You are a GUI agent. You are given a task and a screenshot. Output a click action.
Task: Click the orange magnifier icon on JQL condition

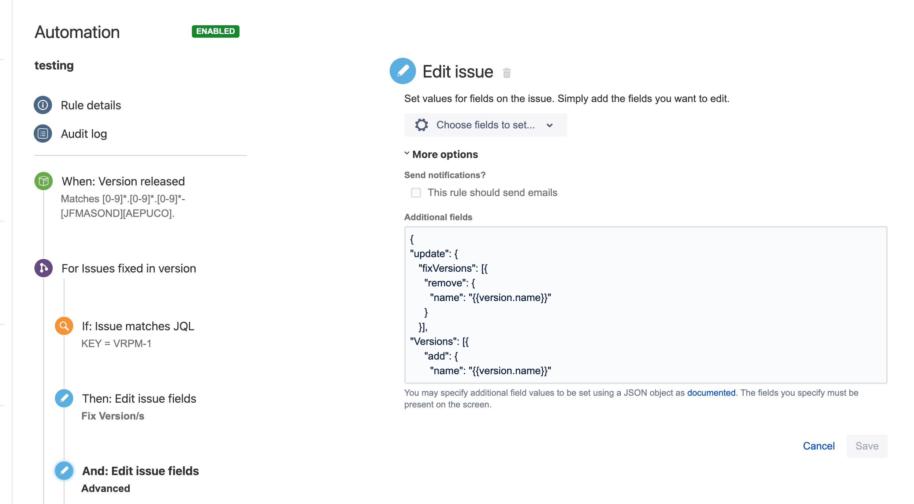pyautogui.click(x=64, y=326)
